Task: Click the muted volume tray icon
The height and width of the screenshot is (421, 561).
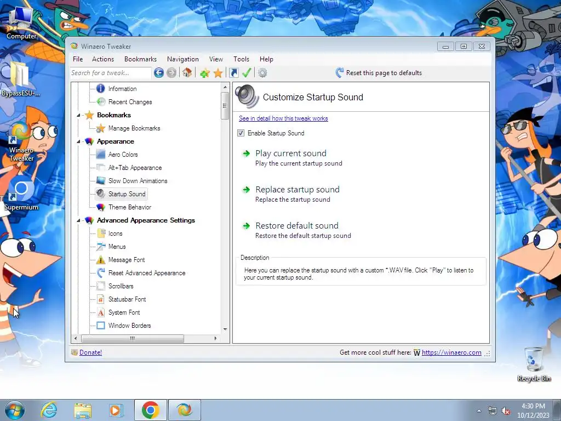Action: click(x=506, y=411)
